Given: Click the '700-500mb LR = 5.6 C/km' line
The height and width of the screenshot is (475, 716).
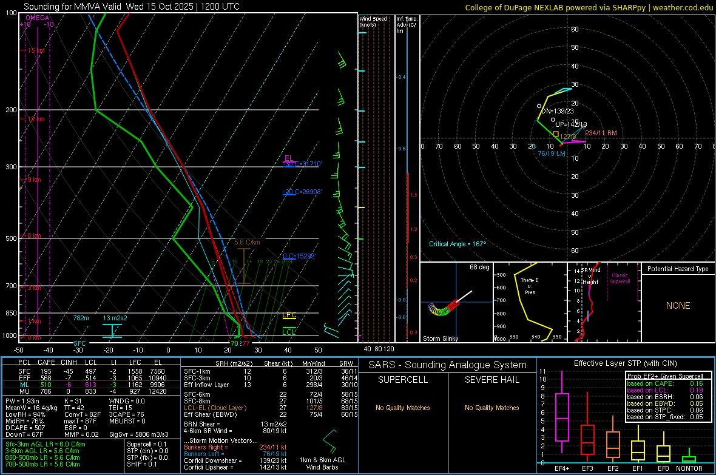Looking at the screenshot, I should click(x=42, y=464).
